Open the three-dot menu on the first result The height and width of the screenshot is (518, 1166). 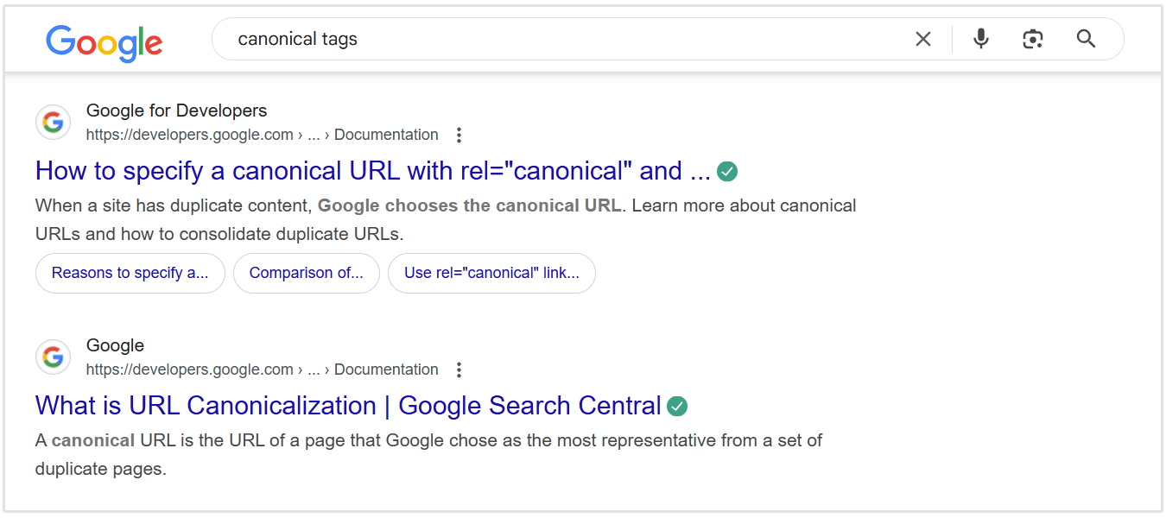pyautogui.click(x=459, y=135)
